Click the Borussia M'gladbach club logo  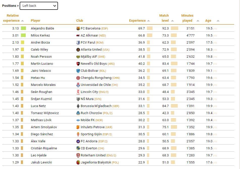tap(78, 106)
